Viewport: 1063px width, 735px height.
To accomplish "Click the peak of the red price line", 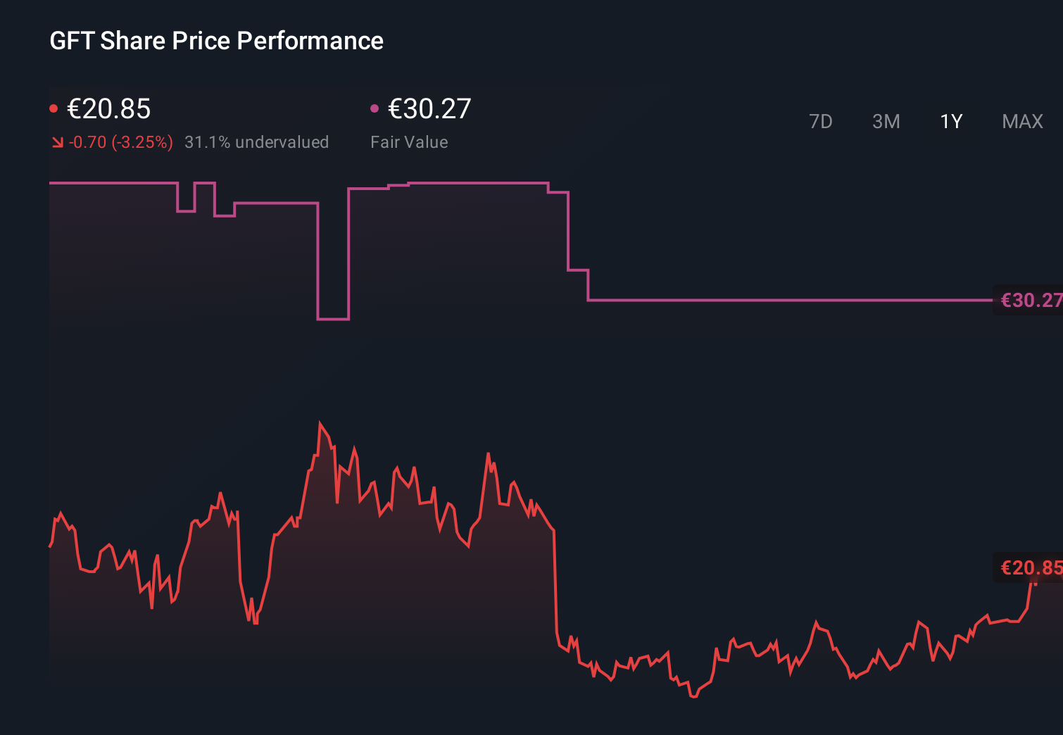I will point(321,420).
